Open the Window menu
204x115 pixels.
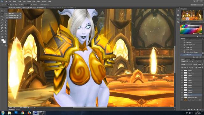point(44,1)
